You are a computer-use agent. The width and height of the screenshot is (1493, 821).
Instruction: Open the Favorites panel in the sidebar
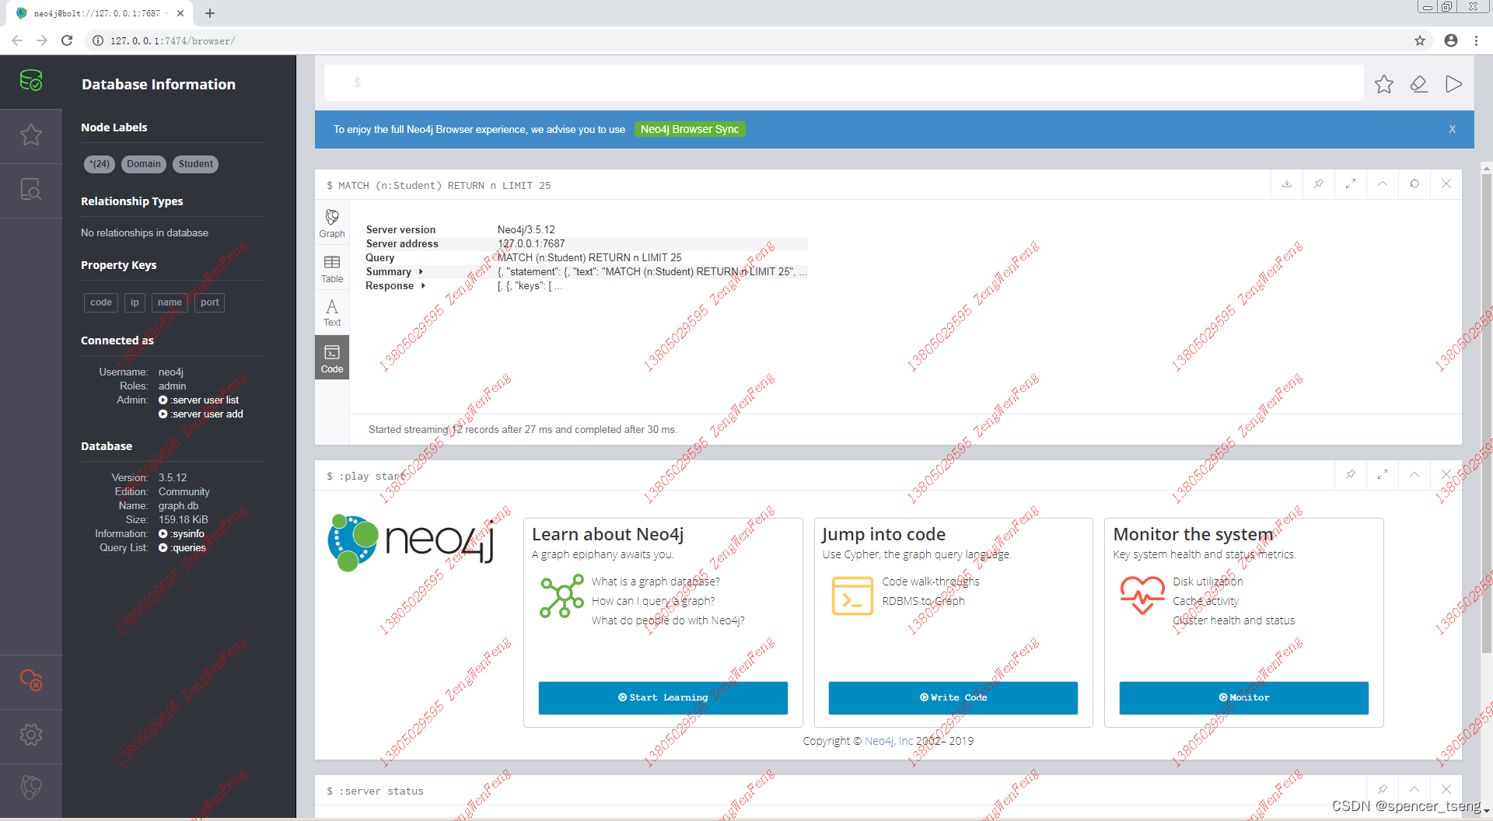[31, 135]
